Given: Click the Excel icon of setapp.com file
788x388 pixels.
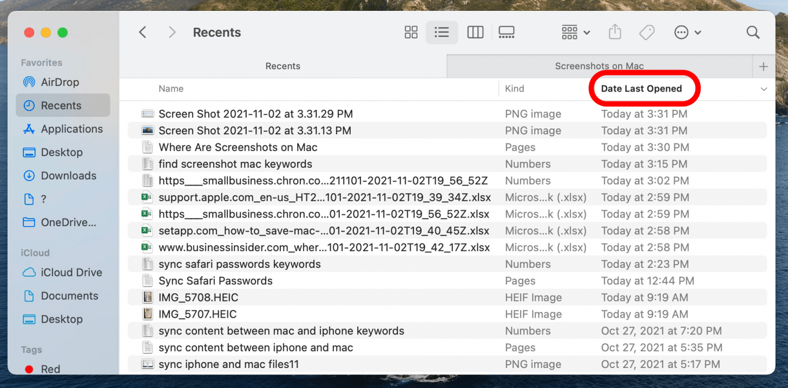Looking at the screenshot, I should (x=147, y=231).
